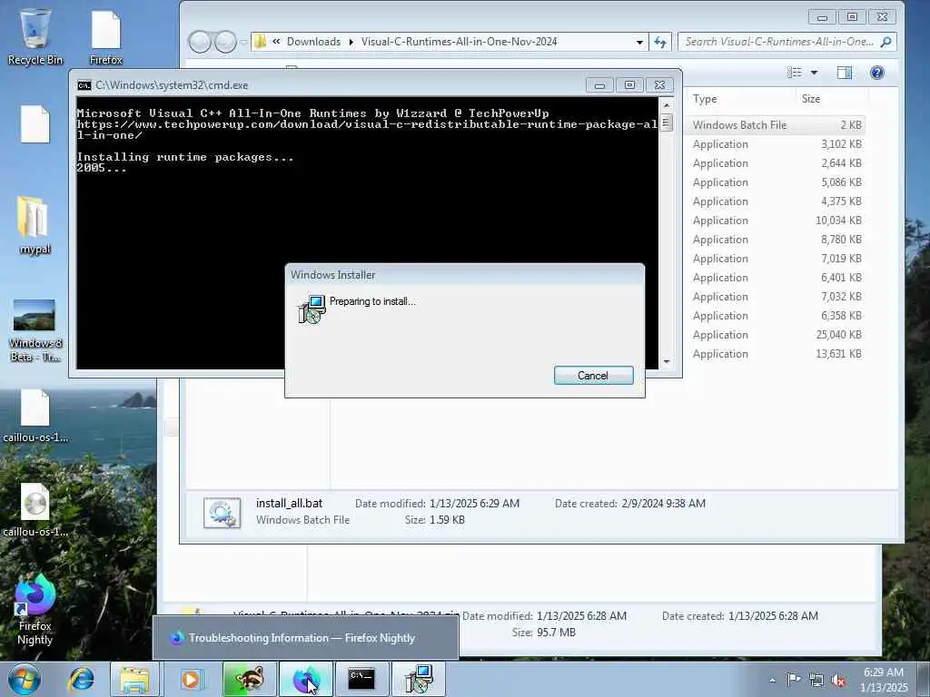Click Troubleshooting Information Firefox Nightly preview
This screenshot has height=697, width=930.
[x=305, y=638]
